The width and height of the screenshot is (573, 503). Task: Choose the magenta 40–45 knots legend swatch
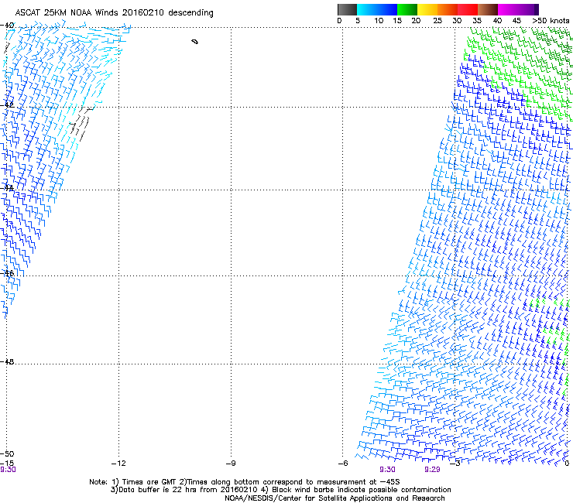518,9
